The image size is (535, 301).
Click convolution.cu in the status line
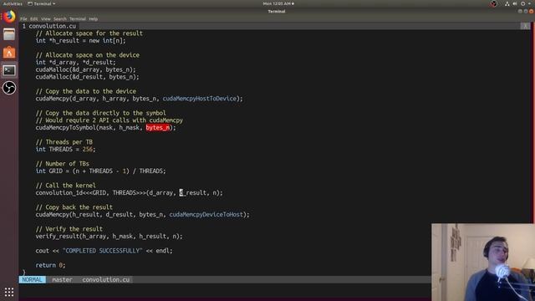(106, 279)
